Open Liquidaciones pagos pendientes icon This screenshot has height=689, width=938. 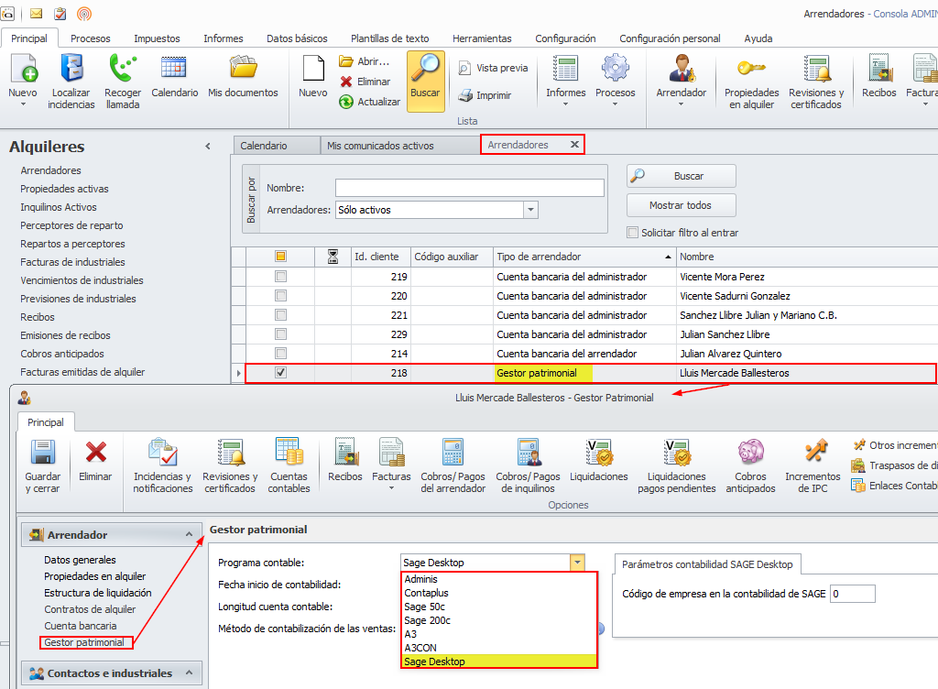pos(676,454)
